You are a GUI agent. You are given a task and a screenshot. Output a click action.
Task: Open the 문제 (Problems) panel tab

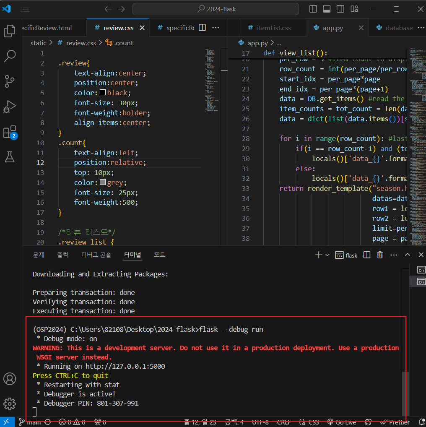click(x=39, y=255)
